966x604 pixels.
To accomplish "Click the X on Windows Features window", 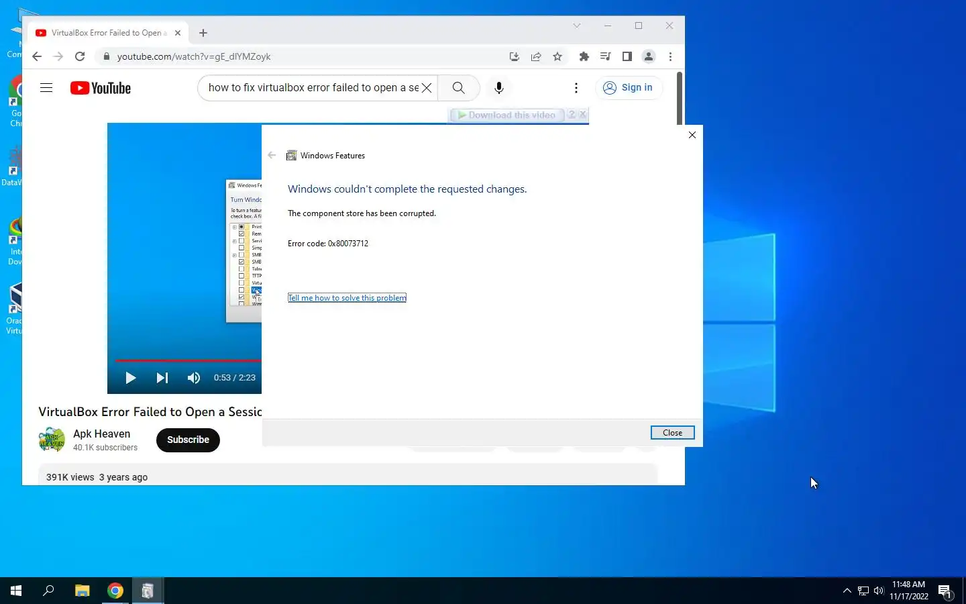I will pyautogui.click(x=692, y=135).
